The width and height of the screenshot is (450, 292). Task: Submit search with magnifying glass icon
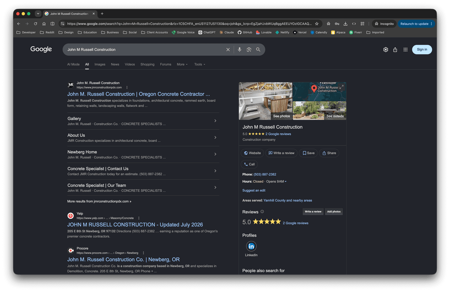[258, 50]
